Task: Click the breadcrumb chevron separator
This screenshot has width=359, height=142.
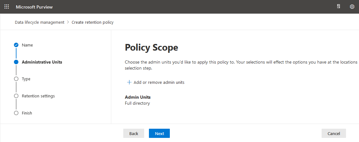Action: coord(68,22)
